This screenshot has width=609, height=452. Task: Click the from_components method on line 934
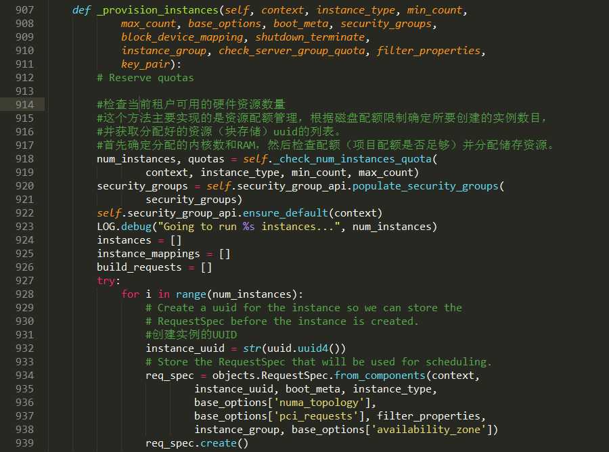pyautogui.click(x=380, y=376)
